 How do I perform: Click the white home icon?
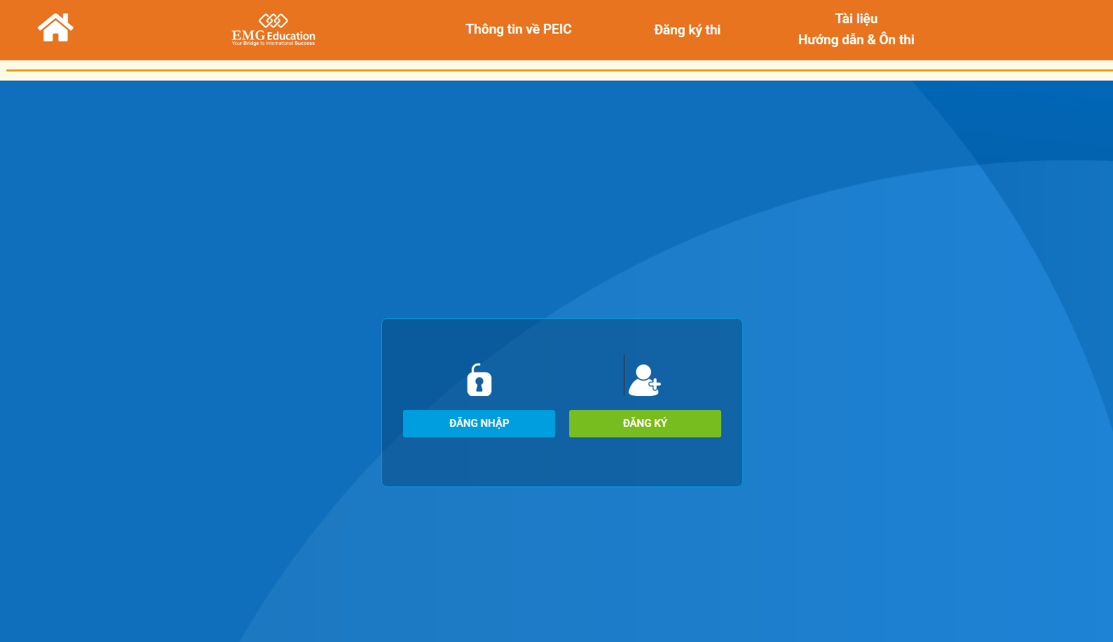click(x=55, y=29)
